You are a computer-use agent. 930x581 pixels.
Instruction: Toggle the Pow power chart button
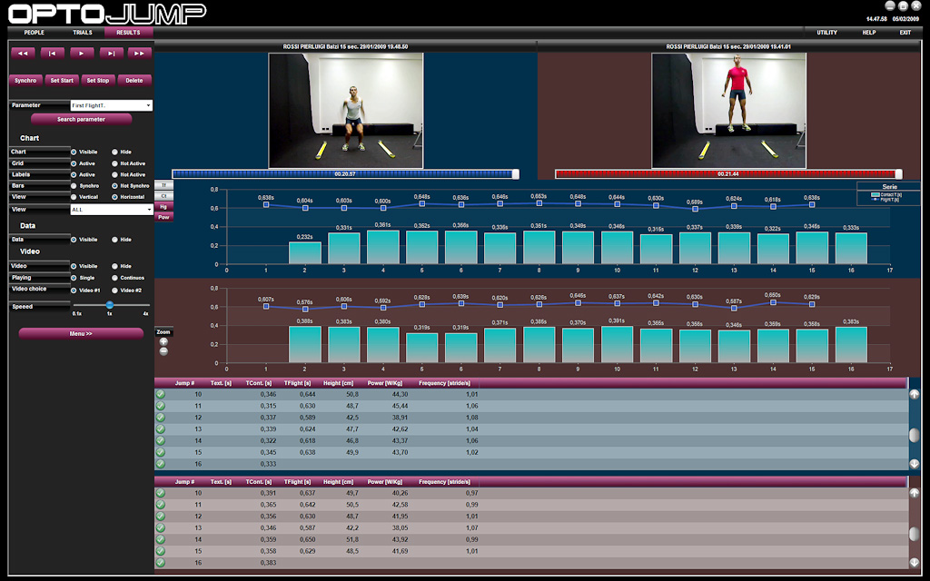163,217
